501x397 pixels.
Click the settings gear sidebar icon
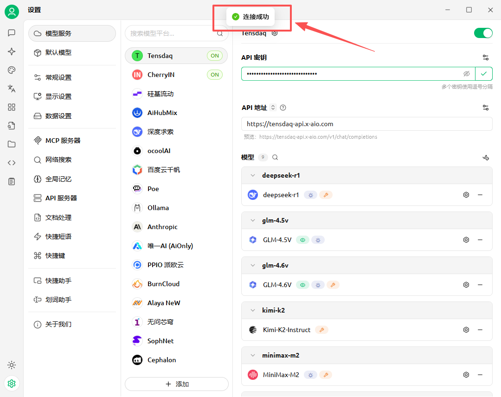click(x=12, y=383)
